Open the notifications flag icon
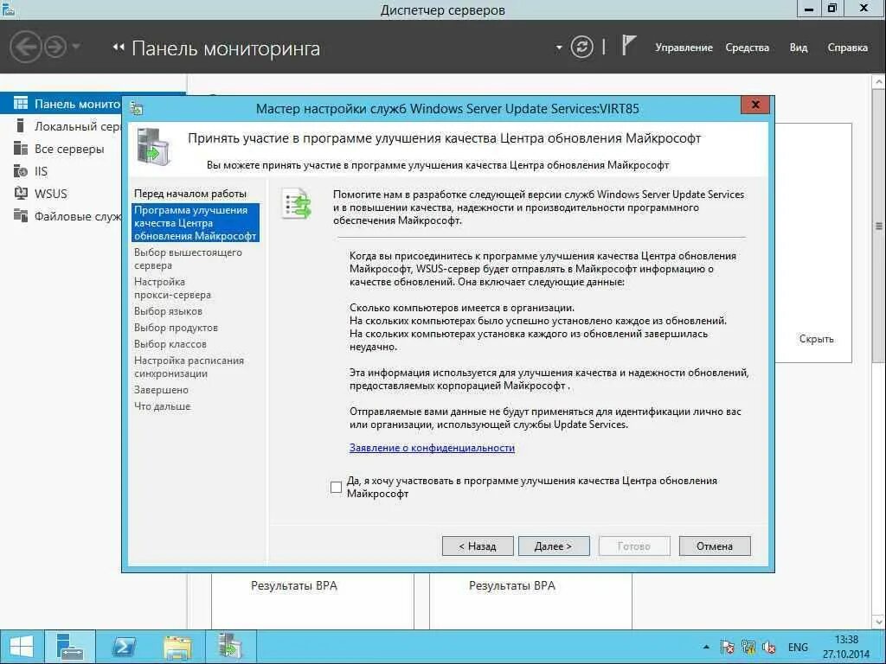The width and height of the screenshot is (886, 664). 628,45
